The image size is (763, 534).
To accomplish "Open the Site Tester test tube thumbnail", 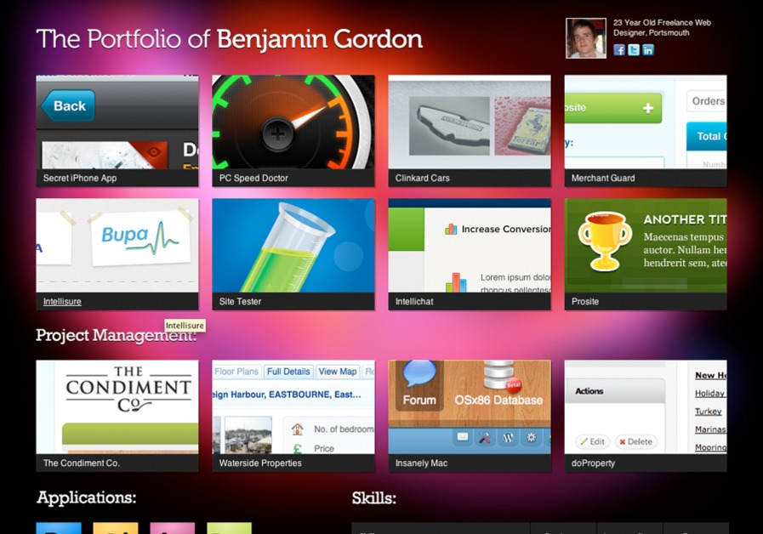I will pos(293,246).
